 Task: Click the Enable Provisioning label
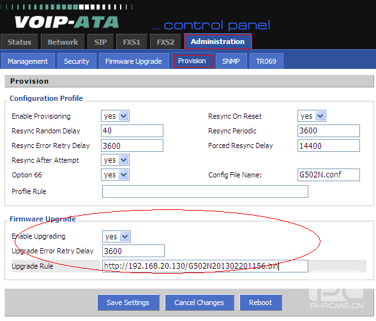click(41, 116)
